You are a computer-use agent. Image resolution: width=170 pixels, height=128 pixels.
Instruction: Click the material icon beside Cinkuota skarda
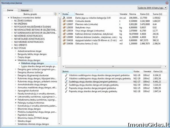(64, 21)
